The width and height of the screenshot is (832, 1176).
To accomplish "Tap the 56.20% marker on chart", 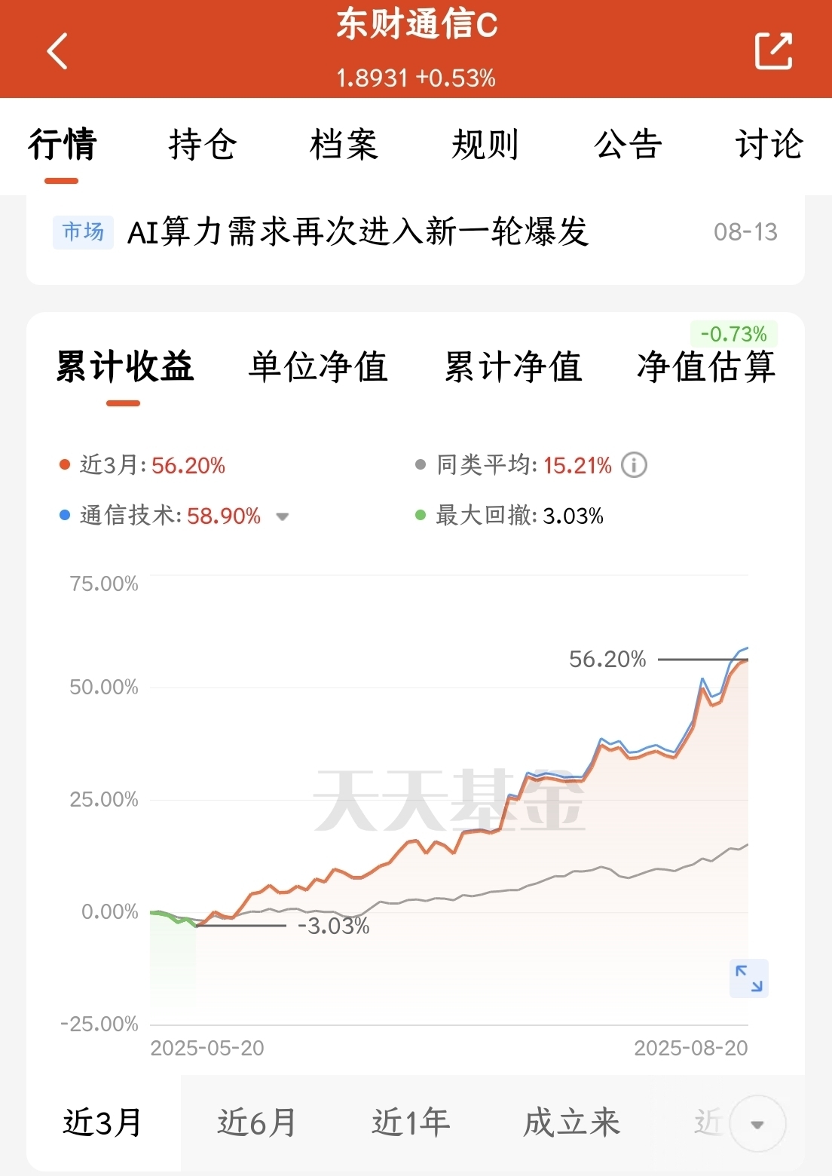I will (x=607, y=660).
